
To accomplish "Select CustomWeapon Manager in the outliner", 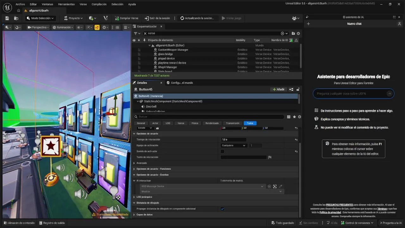I will pyautogui.click(x=173, y=50).
